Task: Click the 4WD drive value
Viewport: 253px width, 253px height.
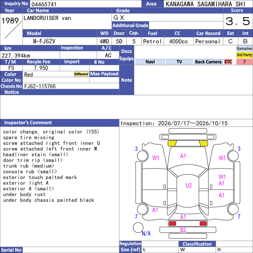Action: coord(104,41)
